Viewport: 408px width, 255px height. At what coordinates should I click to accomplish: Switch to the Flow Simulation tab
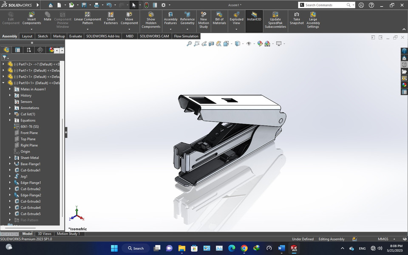pyautogui.click(x=186, y=36)
